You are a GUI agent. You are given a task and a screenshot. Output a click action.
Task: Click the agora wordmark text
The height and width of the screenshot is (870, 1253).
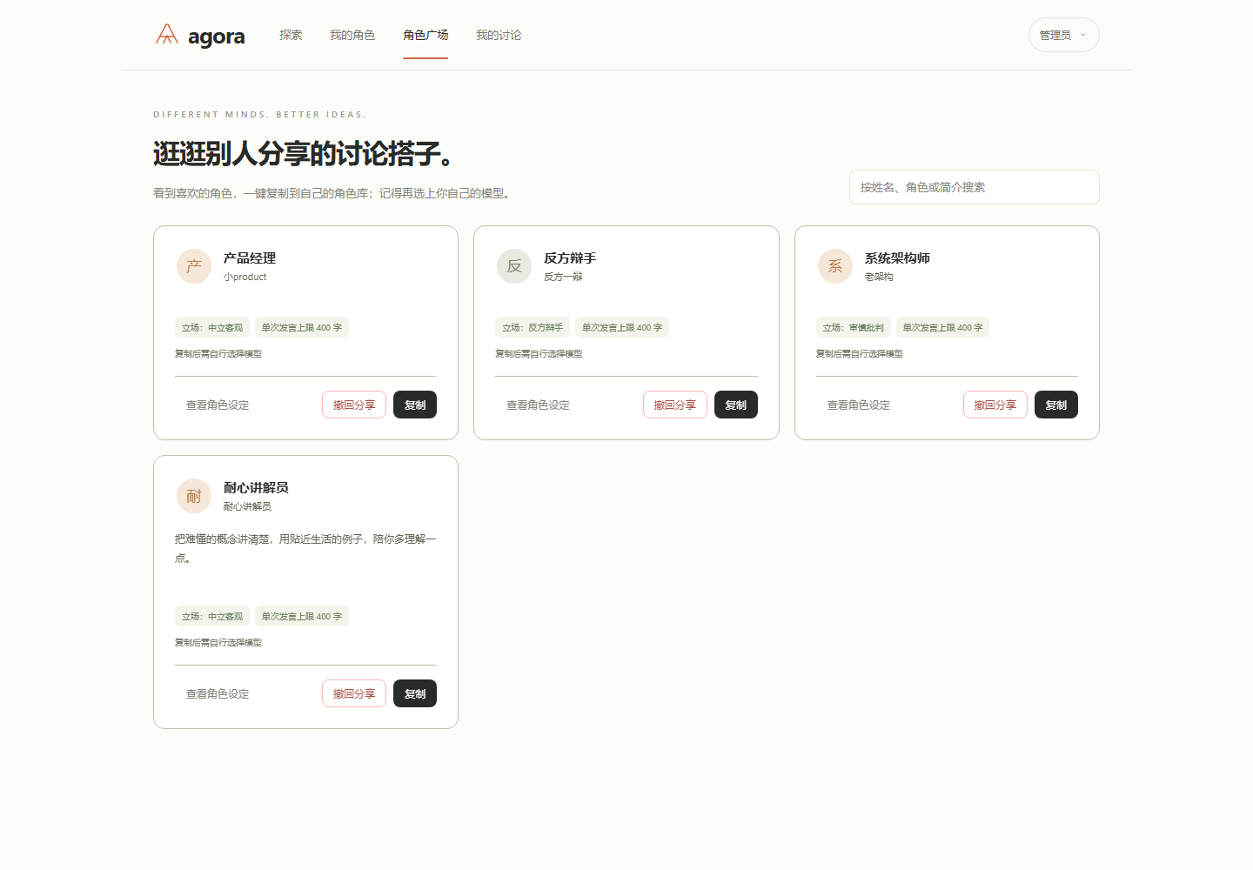(x=217, y=37)
